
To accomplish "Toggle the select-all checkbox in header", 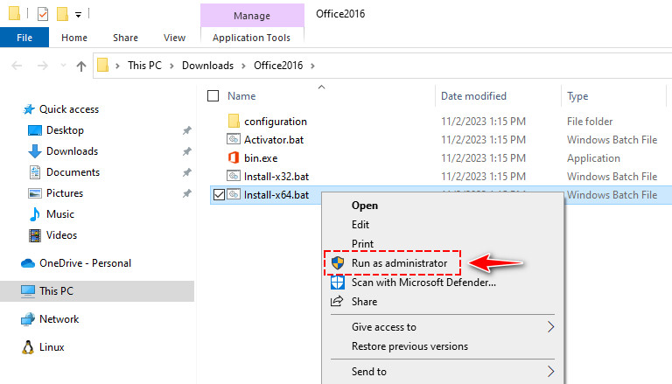I will (x=213, y=95).
